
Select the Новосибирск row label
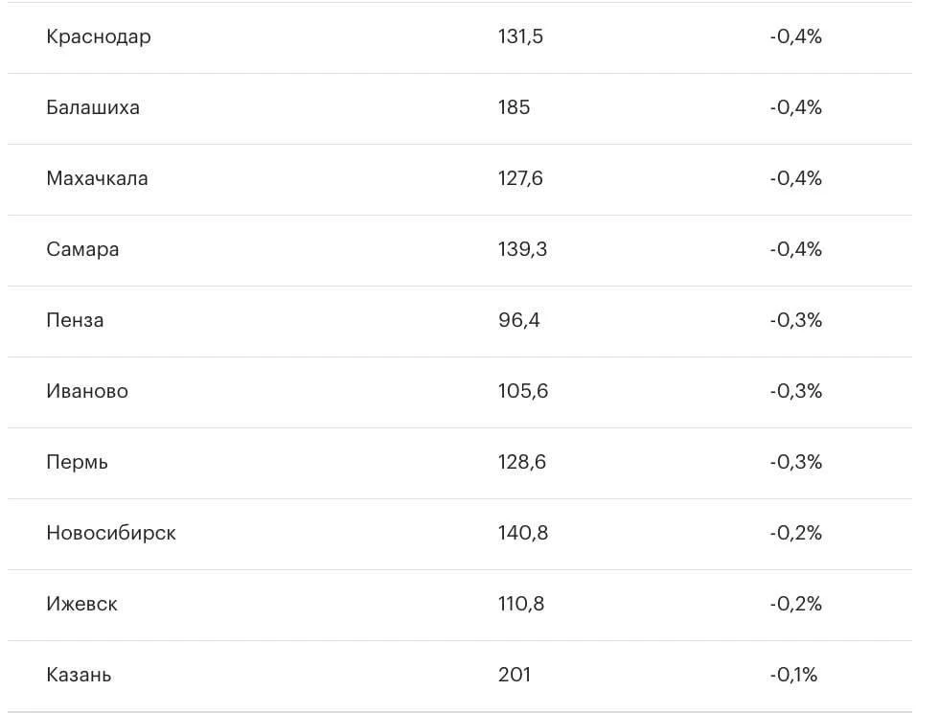111,533
